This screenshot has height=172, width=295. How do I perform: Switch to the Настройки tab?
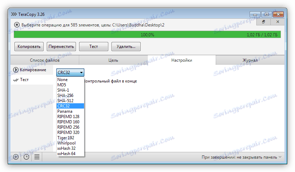(182, 60)
